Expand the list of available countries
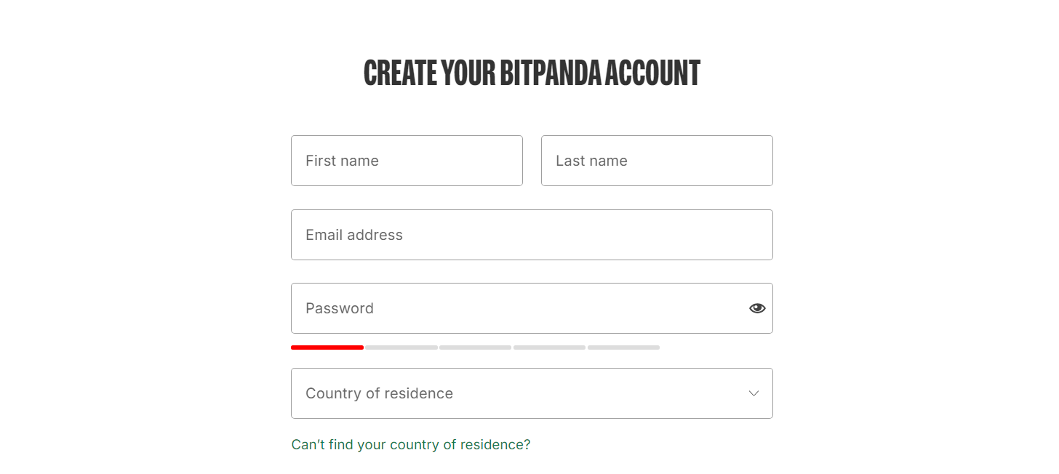The image size is (1059, 474). (x=532, y=393)
